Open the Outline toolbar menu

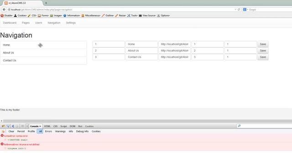click(108, 15)
